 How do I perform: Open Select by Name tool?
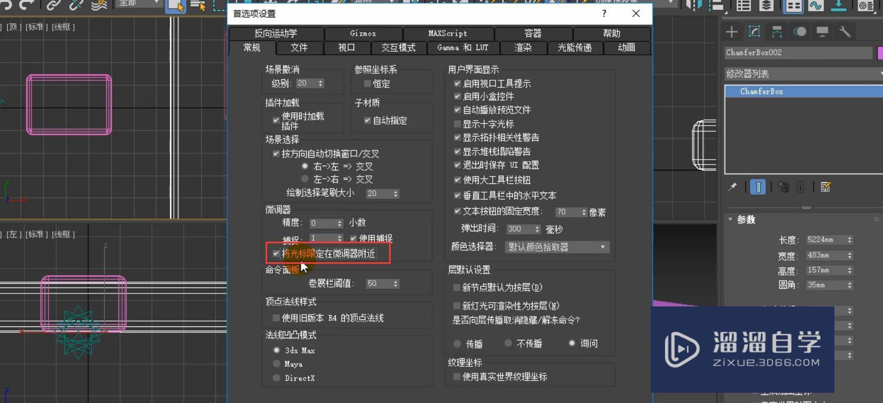[198, 5]
